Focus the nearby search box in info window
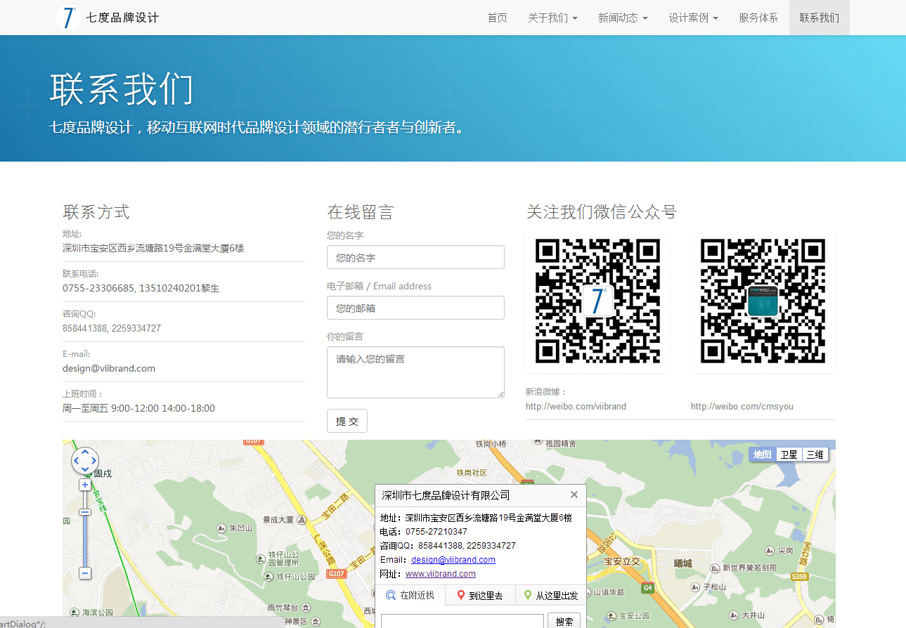 coord(462,622)
